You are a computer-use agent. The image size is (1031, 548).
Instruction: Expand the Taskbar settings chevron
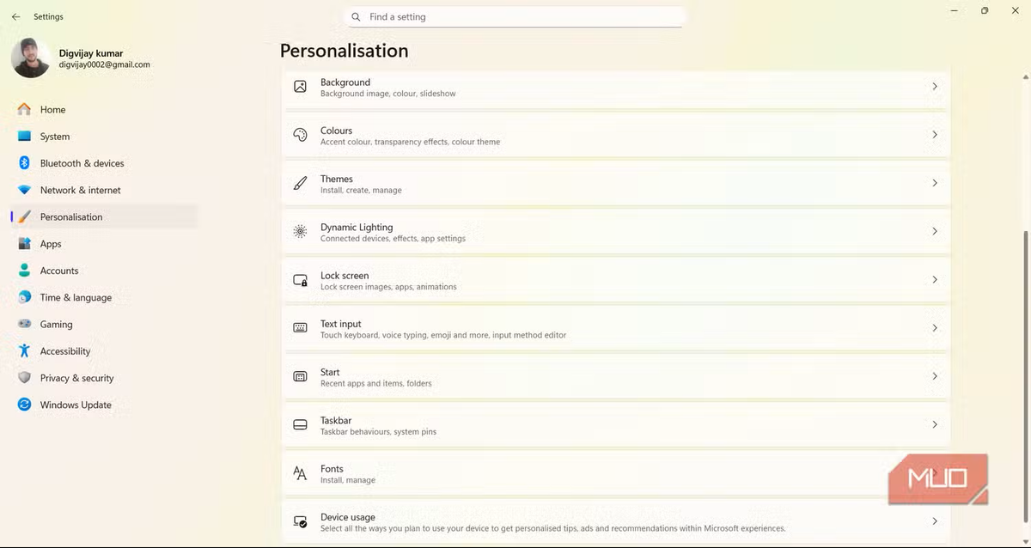click(935, 425)
